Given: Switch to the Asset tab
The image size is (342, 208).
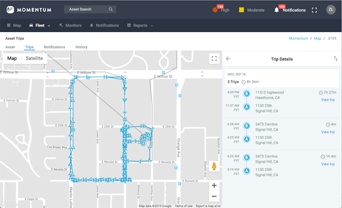Looking at the screenshot, I should click(x=10, y=47).
